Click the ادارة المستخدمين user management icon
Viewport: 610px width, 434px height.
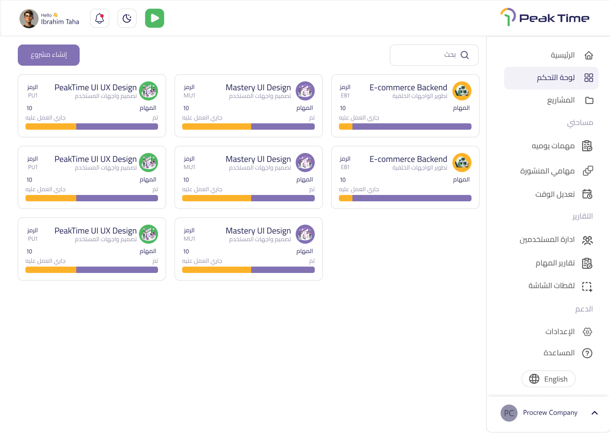[587, 240]
